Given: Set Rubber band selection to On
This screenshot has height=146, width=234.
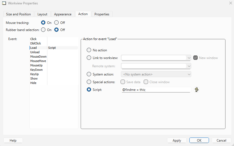Looking at the screenshot, I should pyautogui.click(x=43, y=30).
